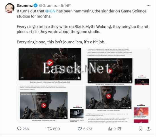Image resolution: width=156 pixels, height=137 pixels.
Task: Click the Grummz display name
Action: point(25,6)
